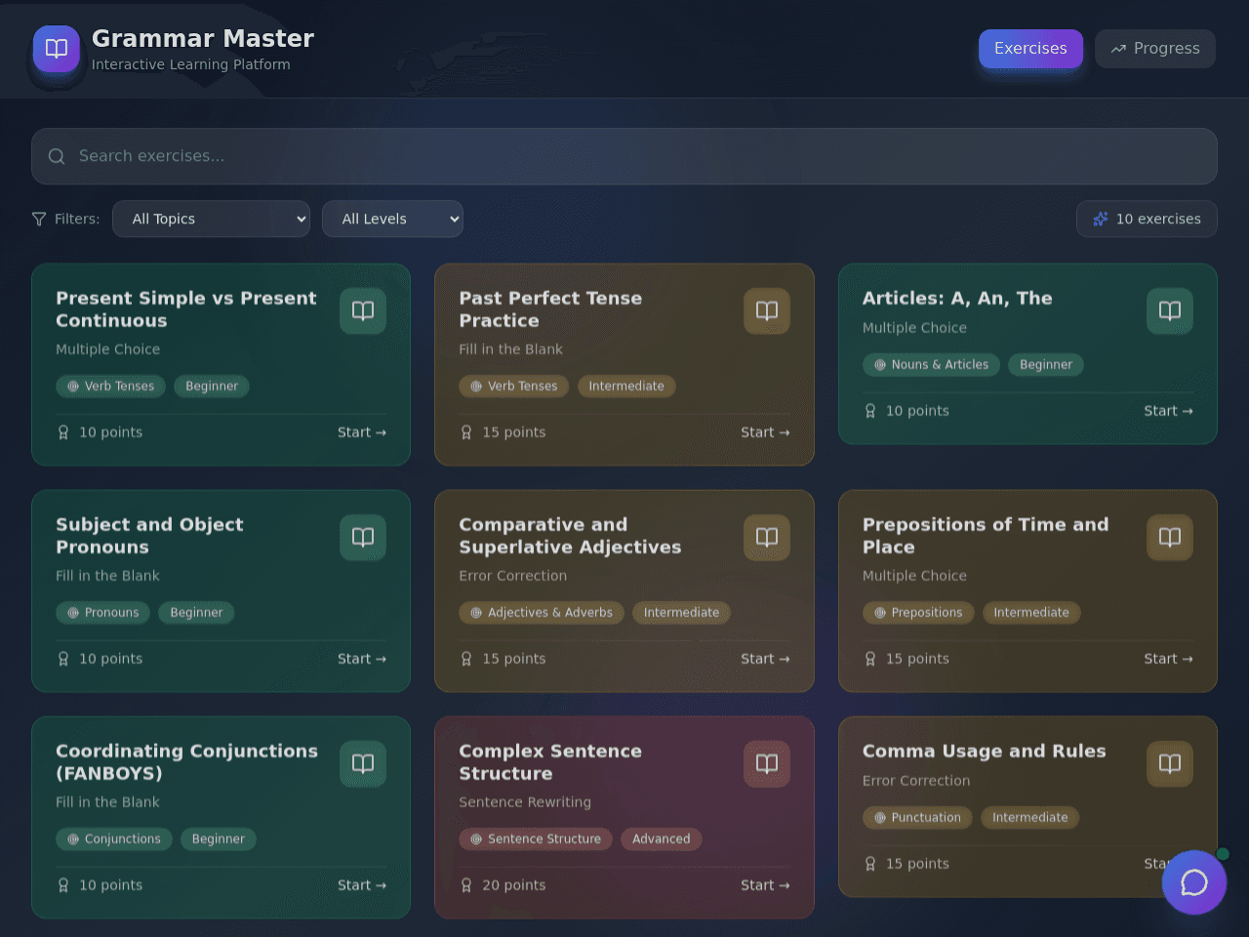Click the target icon in the Verb Tenses tag on Past Perfect card
1249x937 pixels.
476,387
